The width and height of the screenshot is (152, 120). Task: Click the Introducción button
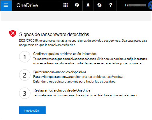point(32,110)
